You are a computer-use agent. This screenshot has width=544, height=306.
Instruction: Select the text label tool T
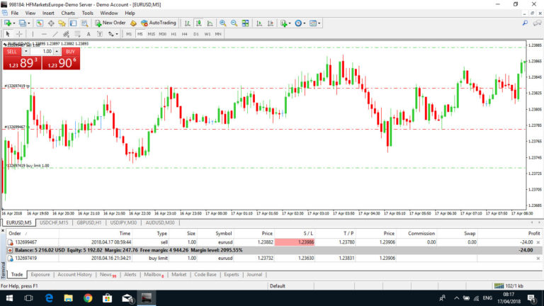[x=100, y=34]
